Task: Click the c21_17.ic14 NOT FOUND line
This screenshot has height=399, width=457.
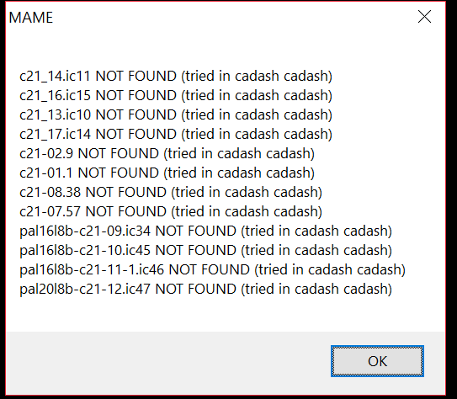Action: 176,134
